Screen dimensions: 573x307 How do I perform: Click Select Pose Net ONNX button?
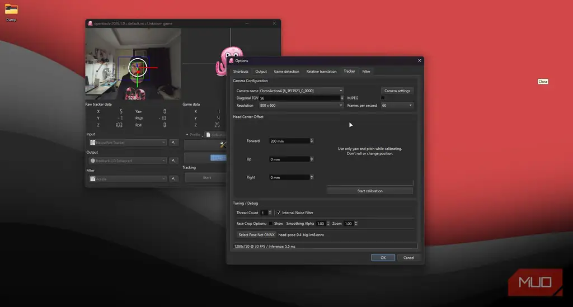(256, 235)
